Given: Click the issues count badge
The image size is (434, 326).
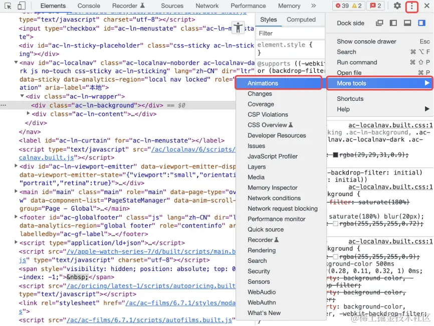Looking at the screenshot, I should (375, 6).
